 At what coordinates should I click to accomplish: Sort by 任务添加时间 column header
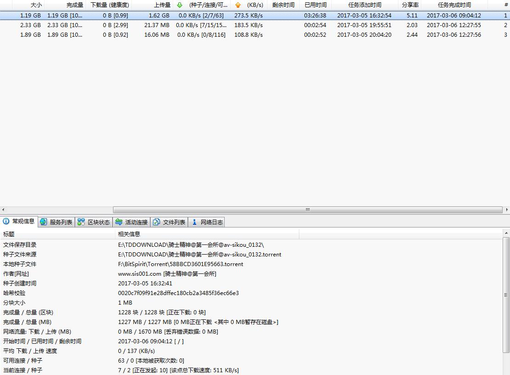click(x=364, y=5)
